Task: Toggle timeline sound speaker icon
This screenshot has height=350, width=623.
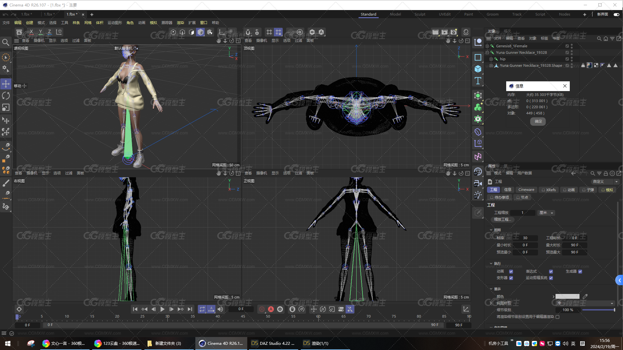Action: (x=220, y=309)
